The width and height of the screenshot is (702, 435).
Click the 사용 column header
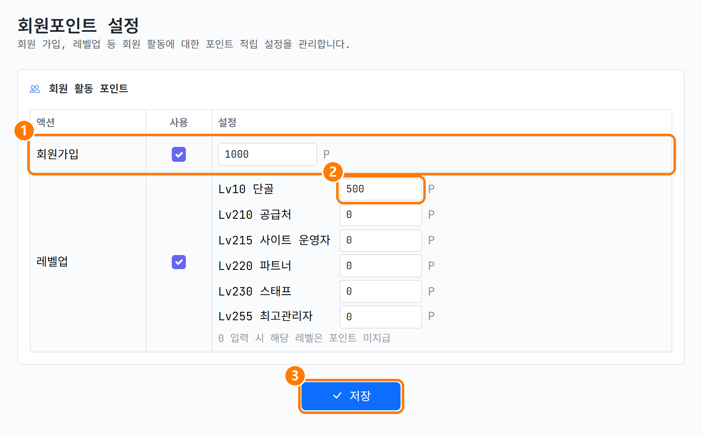179,122
